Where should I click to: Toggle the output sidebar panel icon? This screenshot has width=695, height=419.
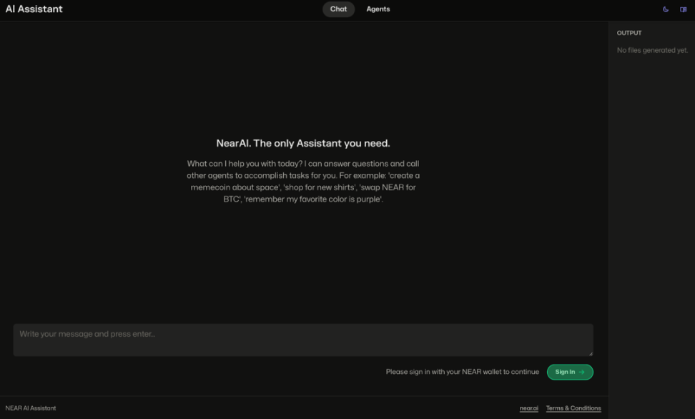click(683, 9)
